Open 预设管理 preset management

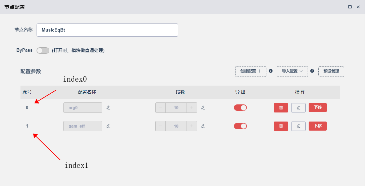tap(331, 71)
